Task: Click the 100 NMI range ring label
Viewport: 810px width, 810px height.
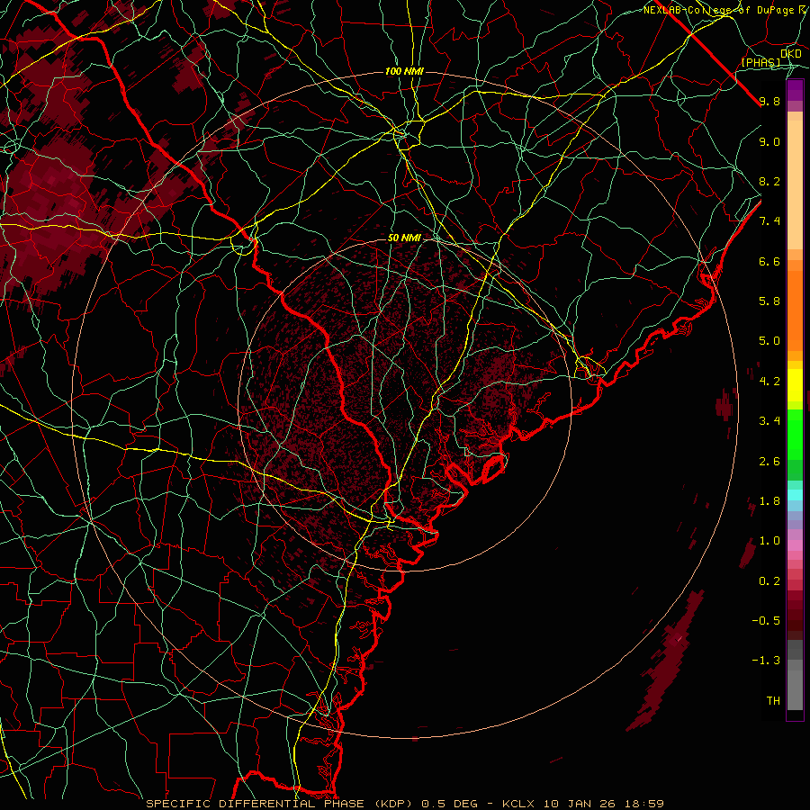Action: pos(404,71)
